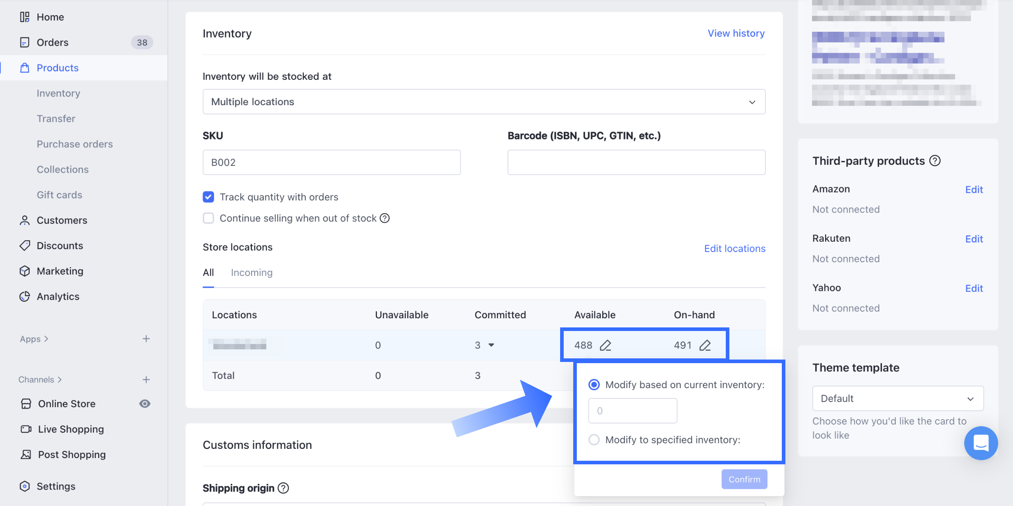The height and width of the screenshot is (506, 1013).
Task: Uncheck Track quantity with orders
Action: click(x=208, y=197)
